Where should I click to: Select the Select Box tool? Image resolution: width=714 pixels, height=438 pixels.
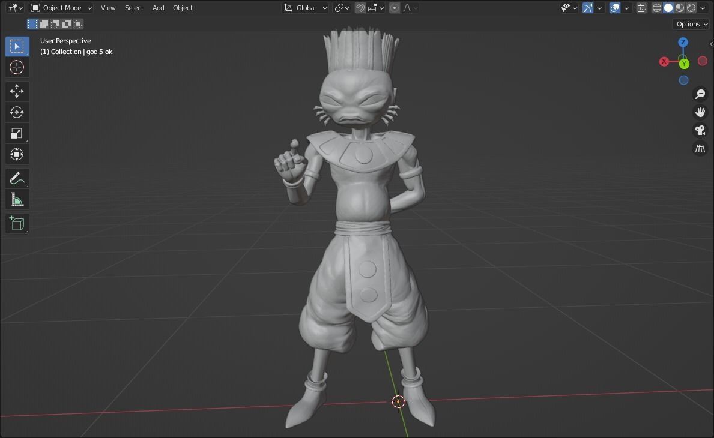coord(17,46)
